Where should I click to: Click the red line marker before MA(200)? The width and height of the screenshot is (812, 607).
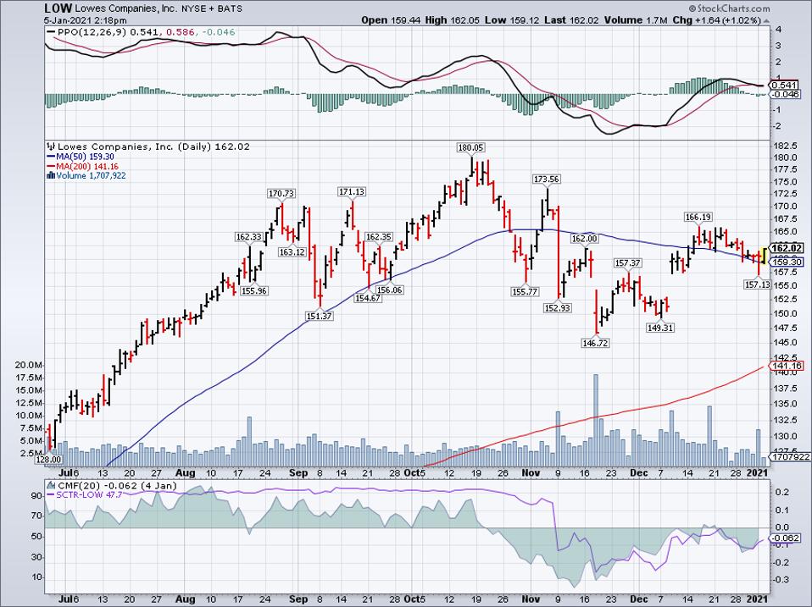tap(51, 167)
